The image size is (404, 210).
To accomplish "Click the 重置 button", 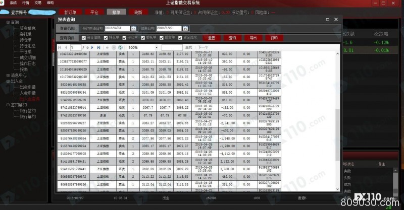I will pos(212,38).
